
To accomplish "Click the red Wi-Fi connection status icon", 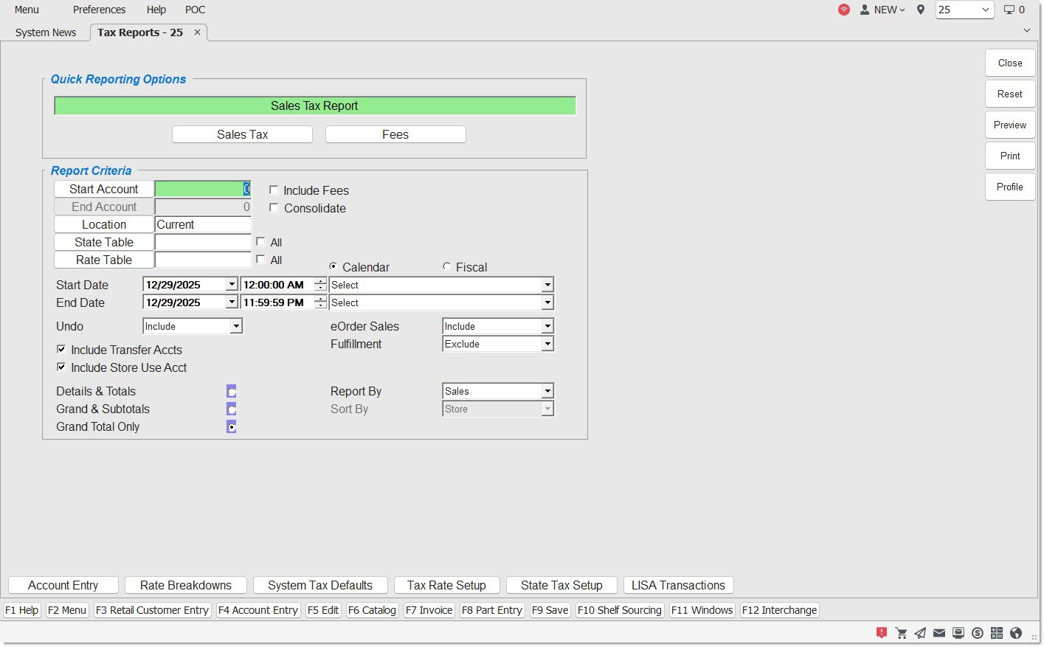I will click(844, 10).
